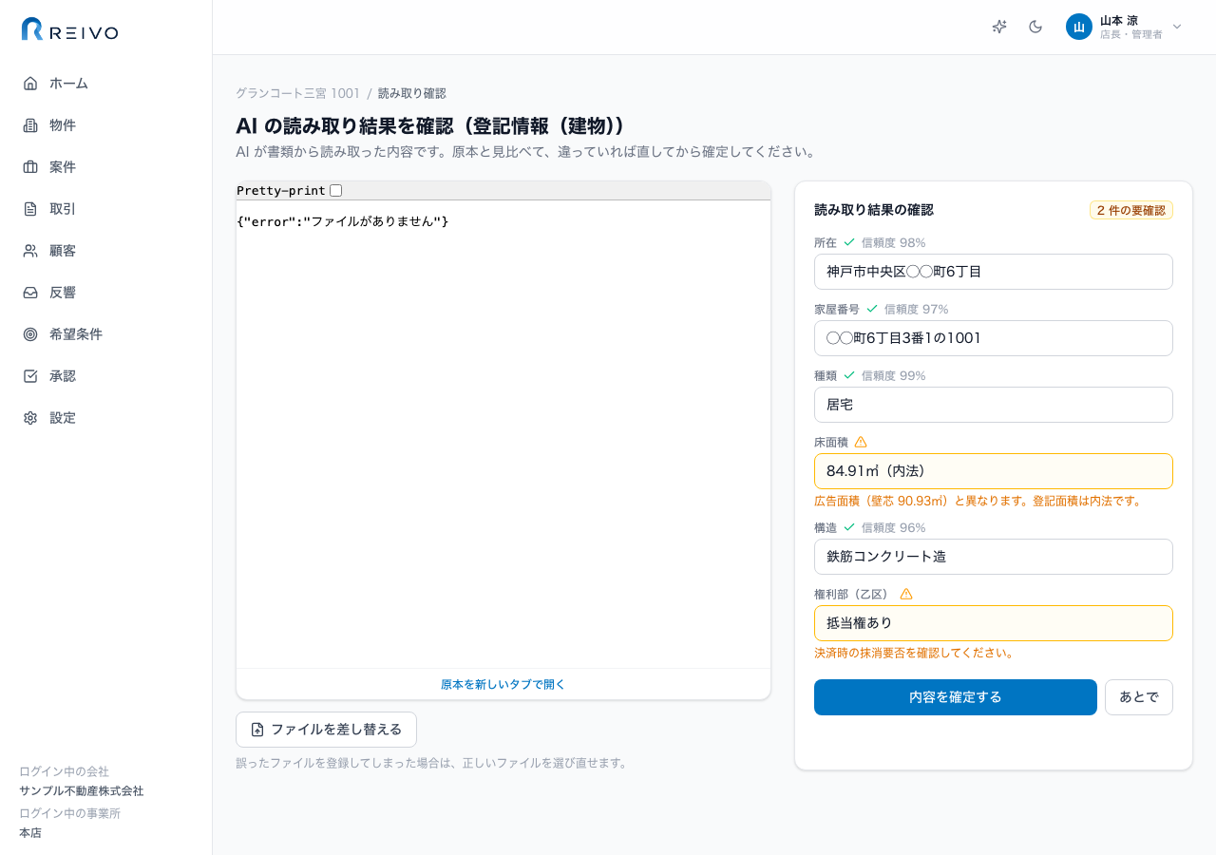Click the people icon beside 顧客
1216x855 pixels.
(x=30, y=251)
